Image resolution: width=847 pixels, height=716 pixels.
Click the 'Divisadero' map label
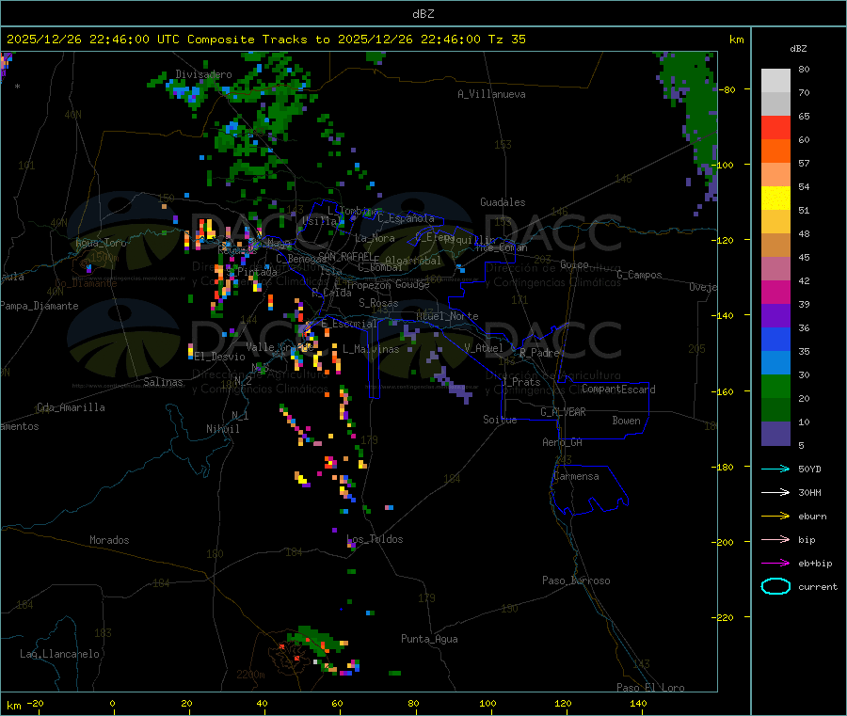click(203, 74)
